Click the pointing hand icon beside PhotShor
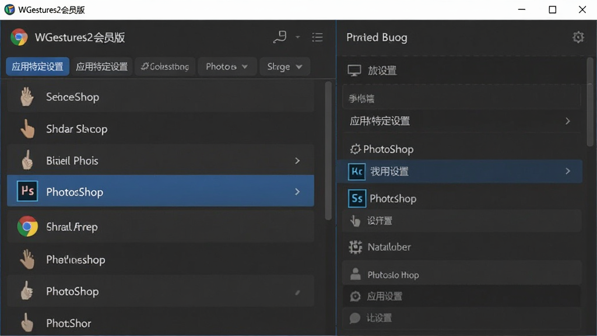 tap(27, 323)
